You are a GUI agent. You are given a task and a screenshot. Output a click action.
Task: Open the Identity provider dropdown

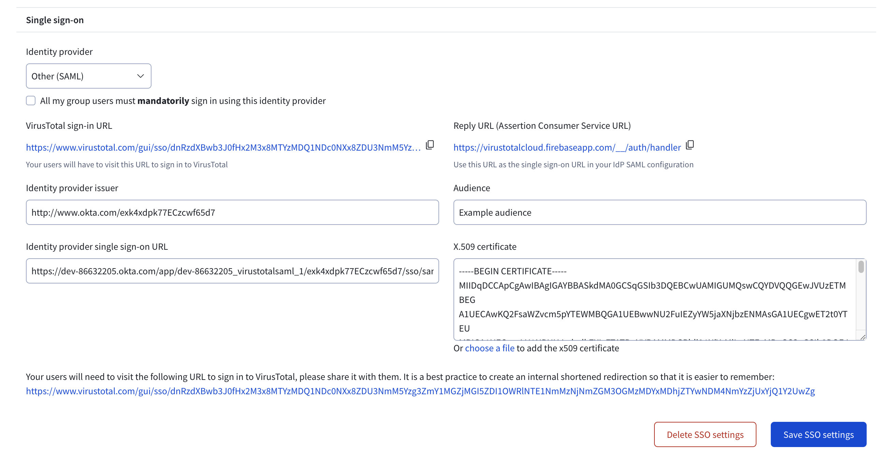pos(88,76)
